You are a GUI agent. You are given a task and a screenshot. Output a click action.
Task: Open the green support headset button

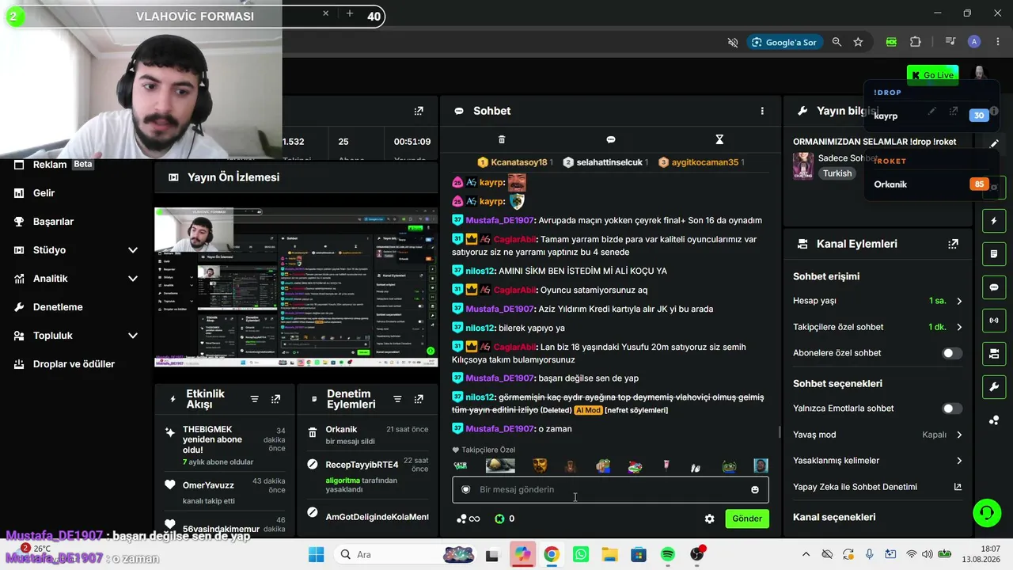tap(987, 512)
